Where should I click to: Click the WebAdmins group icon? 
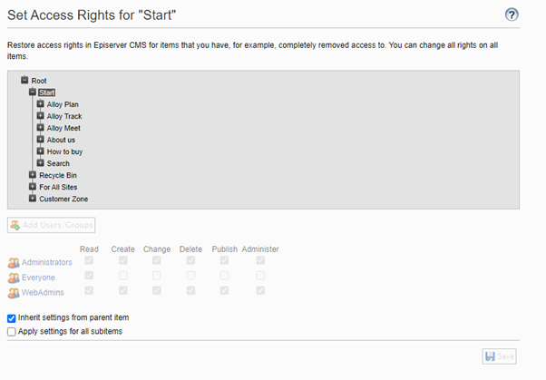coord(13,291)
